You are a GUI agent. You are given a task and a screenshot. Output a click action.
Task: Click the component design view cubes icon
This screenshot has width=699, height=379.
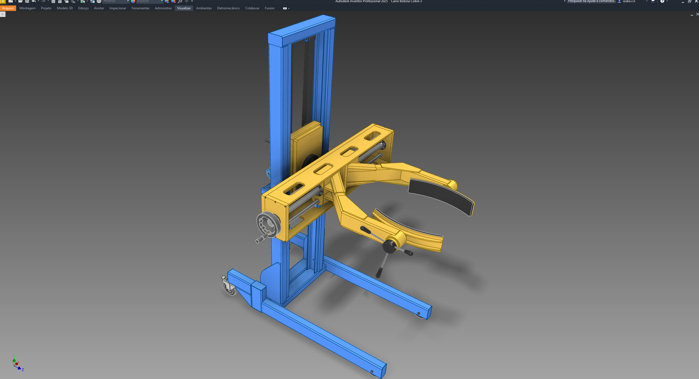[x=92, y=1]
